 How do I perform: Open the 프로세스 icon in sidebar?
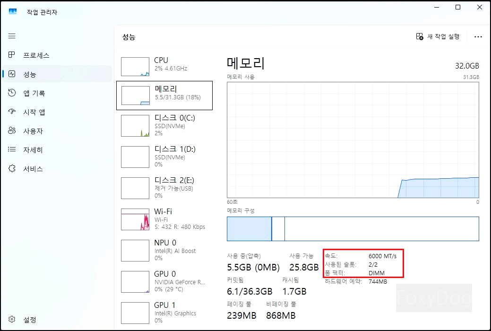(12, 55)
